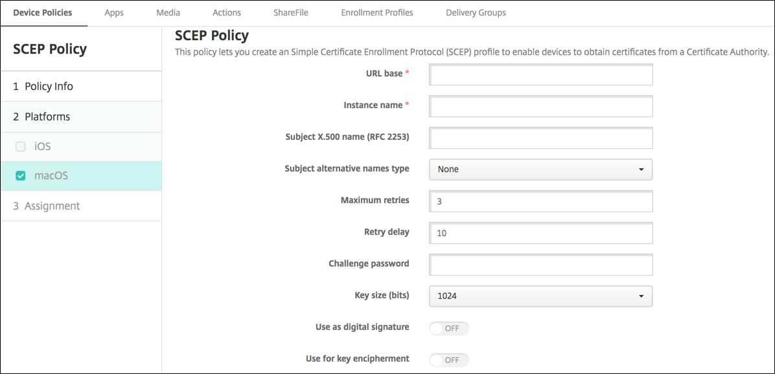Screen dimensions: 775x374
Task: Open the ShareFile tab
Action: [290, 12]
